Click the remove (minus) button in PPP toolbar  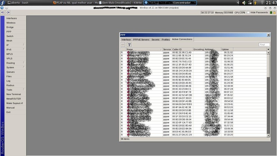pyautogui.click(x=123, y=45)
